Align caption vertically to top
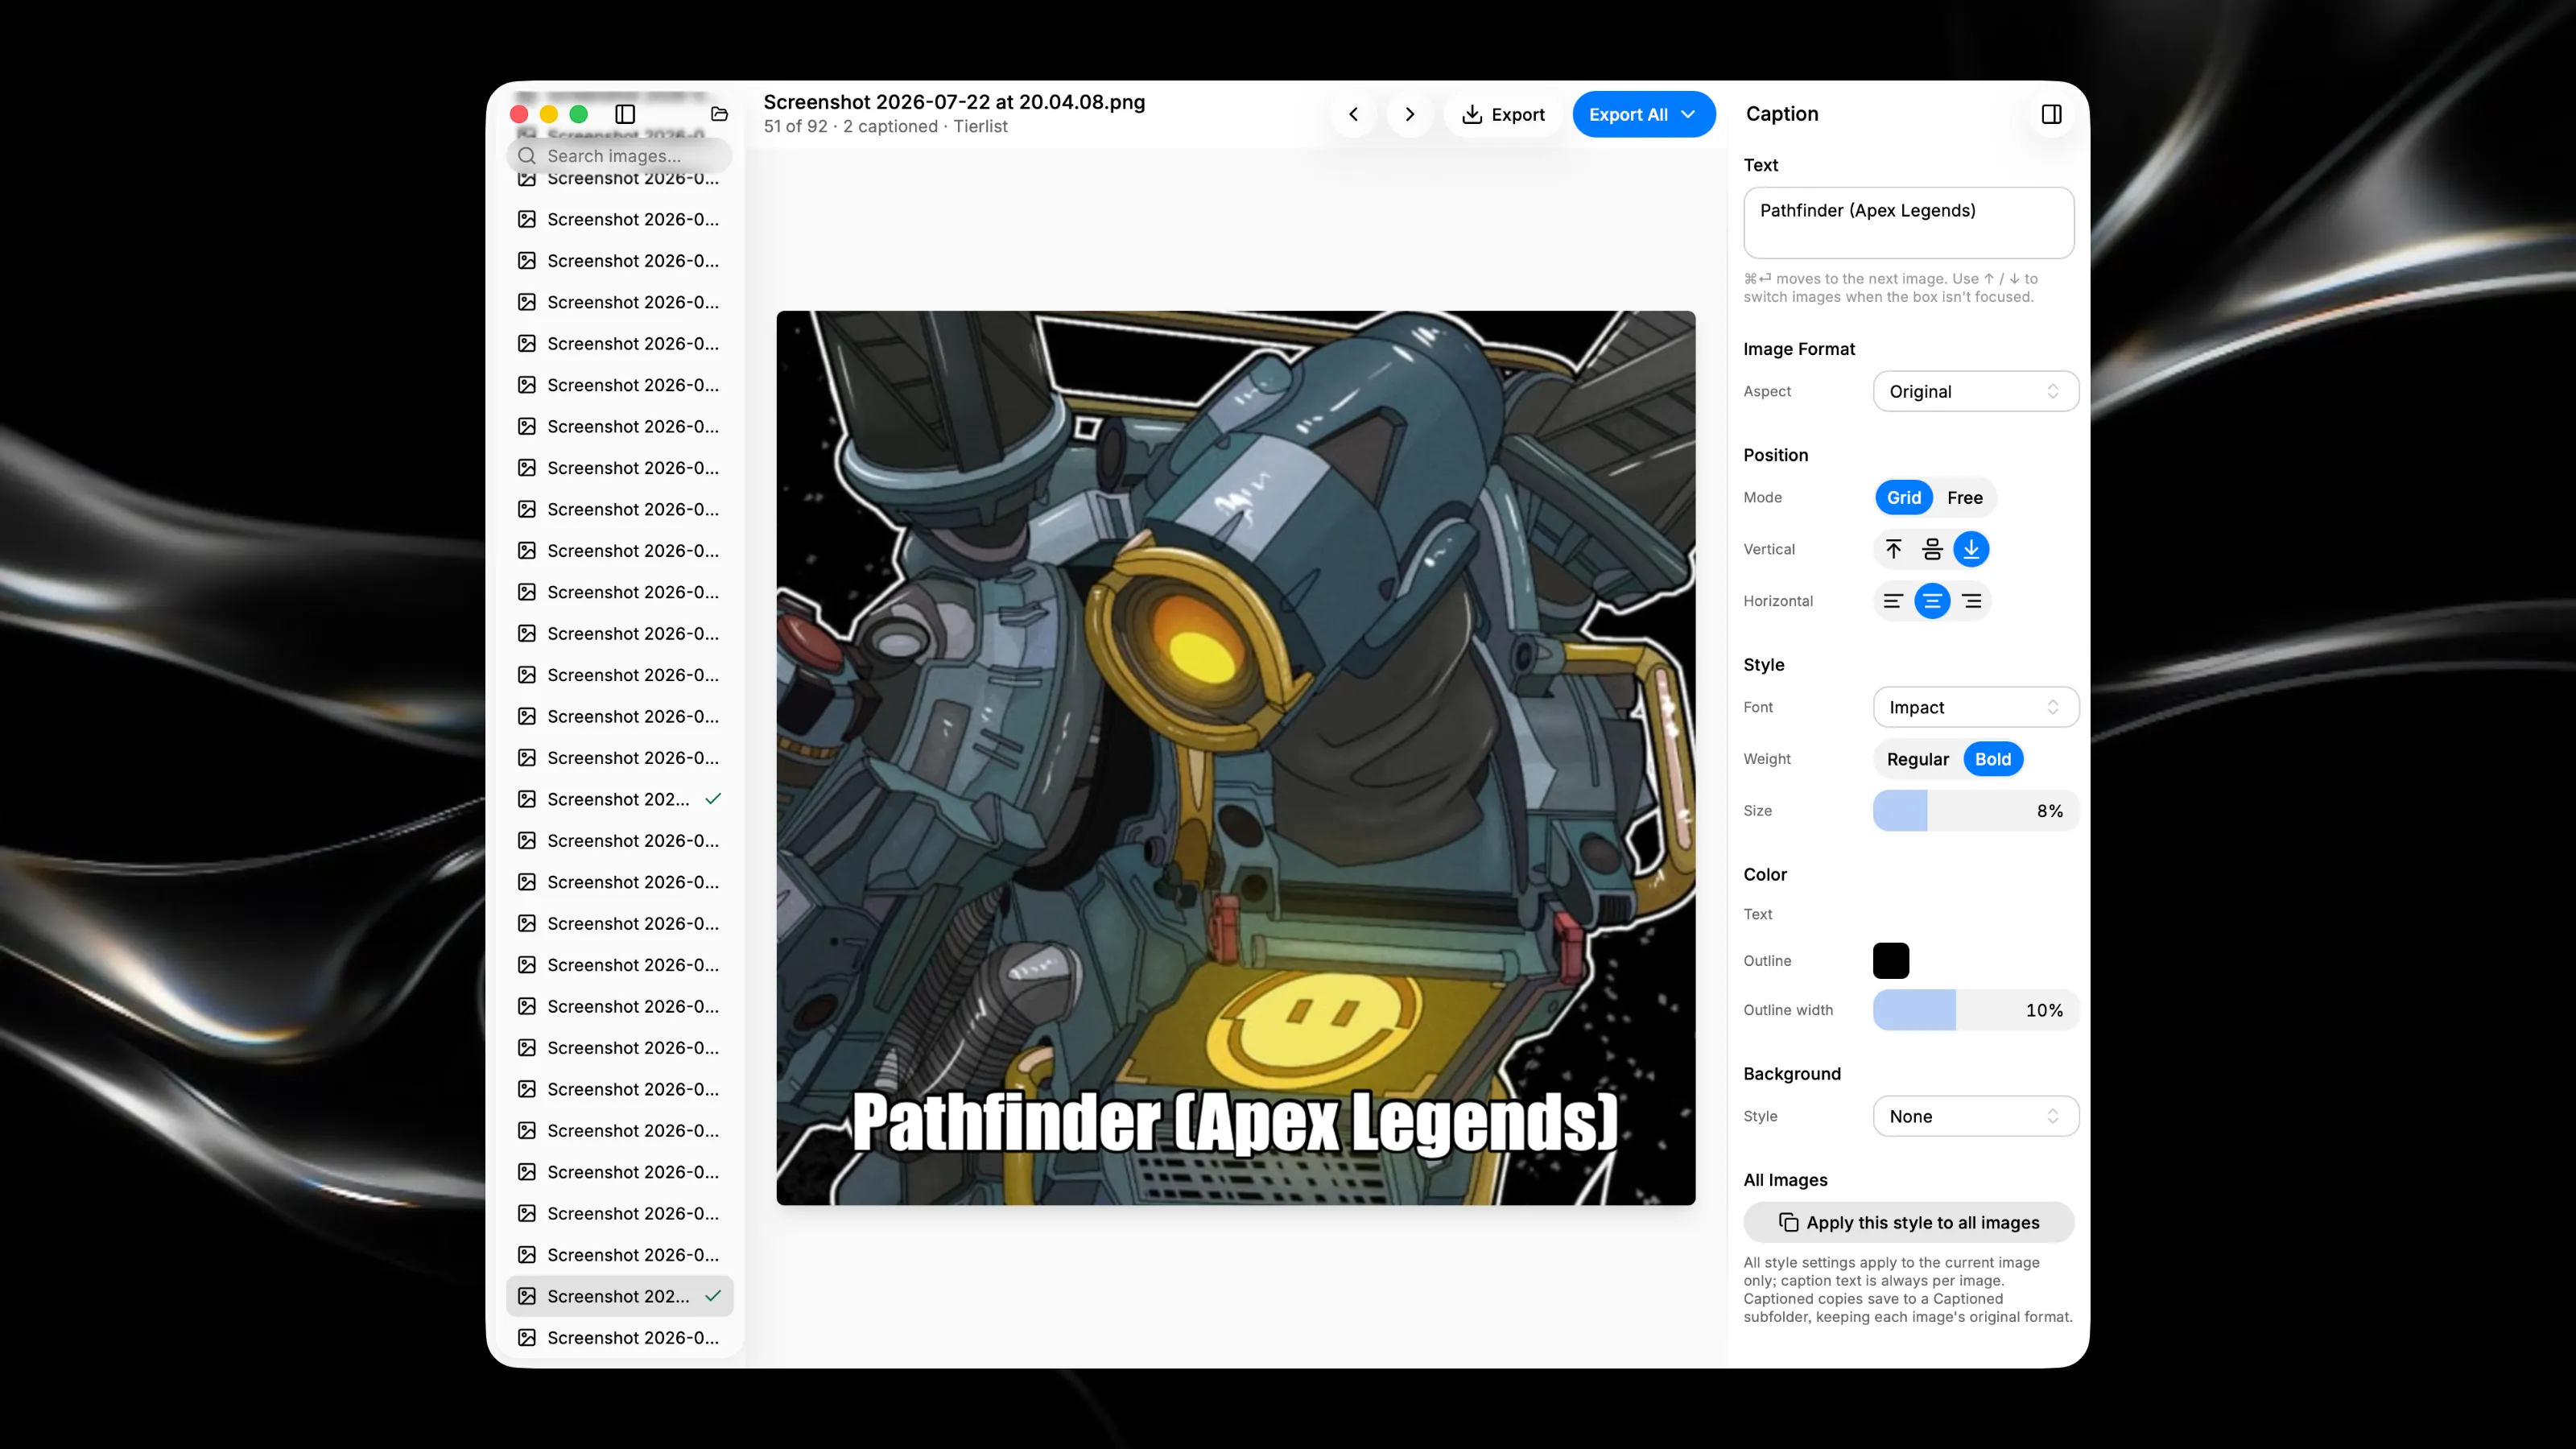 [1893, 549]
